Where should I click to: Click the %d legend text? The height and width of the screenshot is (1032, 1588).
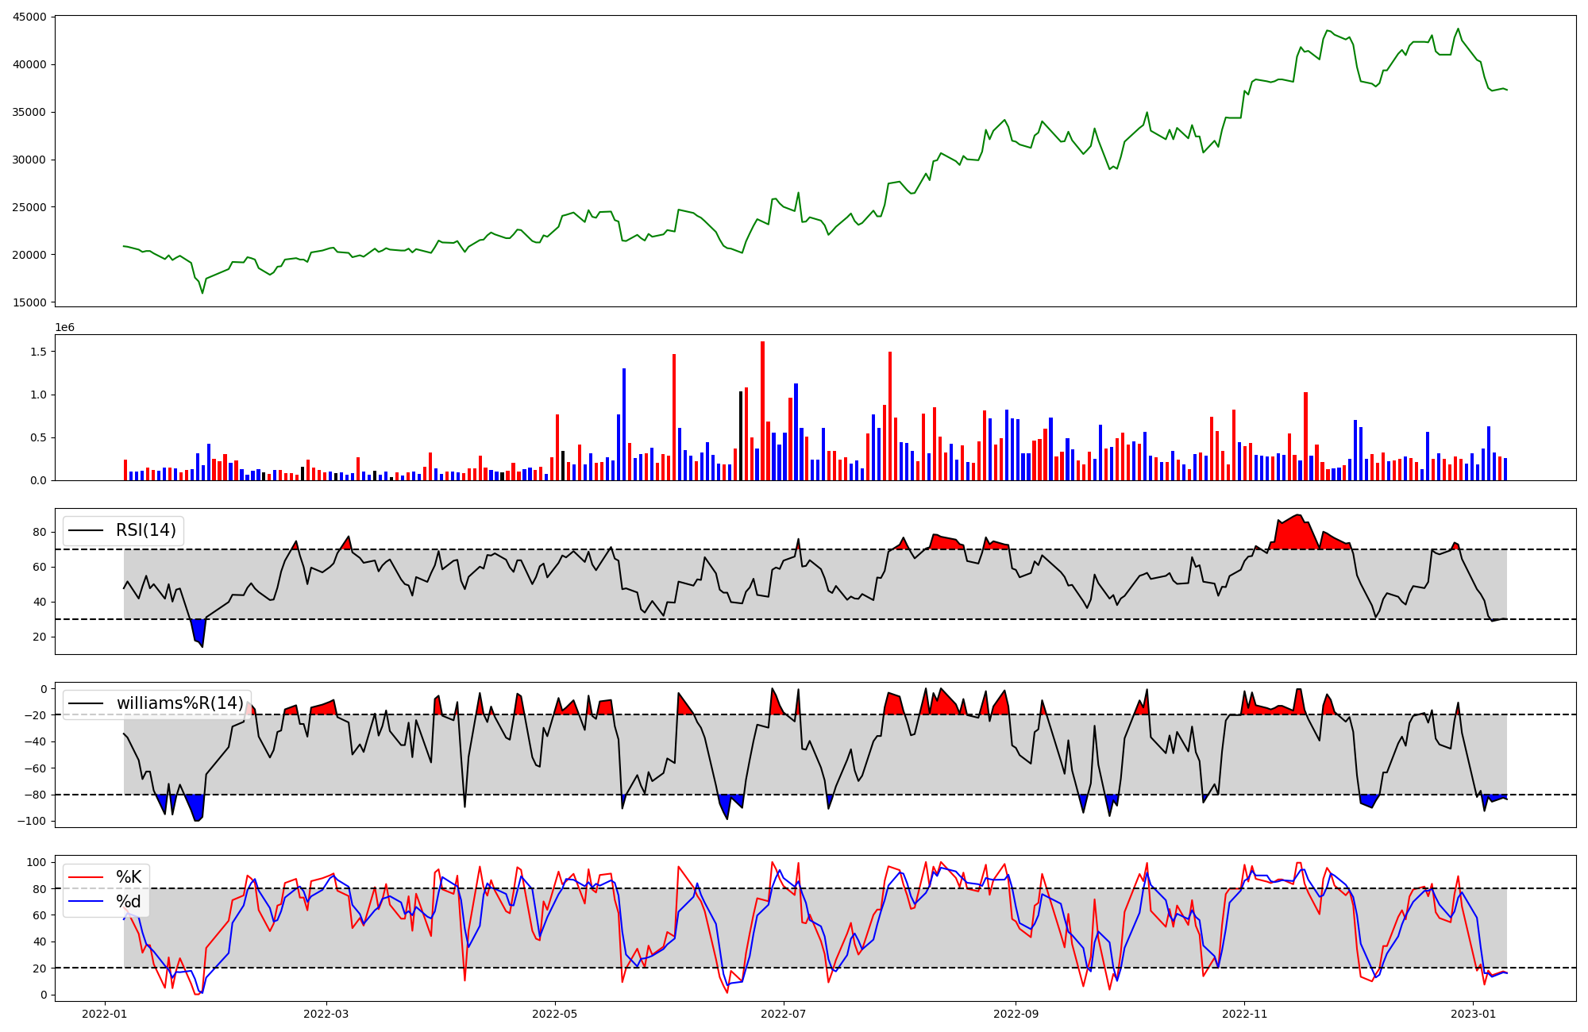click(129, 902)
